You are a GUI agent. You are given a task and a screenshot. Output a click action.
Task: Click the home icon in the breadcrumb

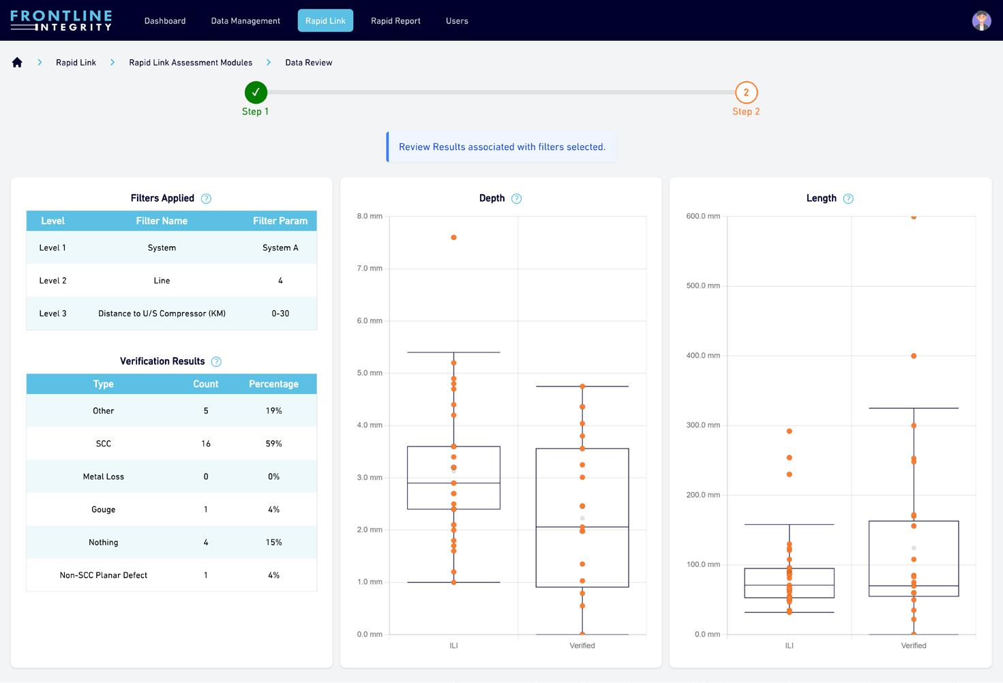click(x=17, y=63)
